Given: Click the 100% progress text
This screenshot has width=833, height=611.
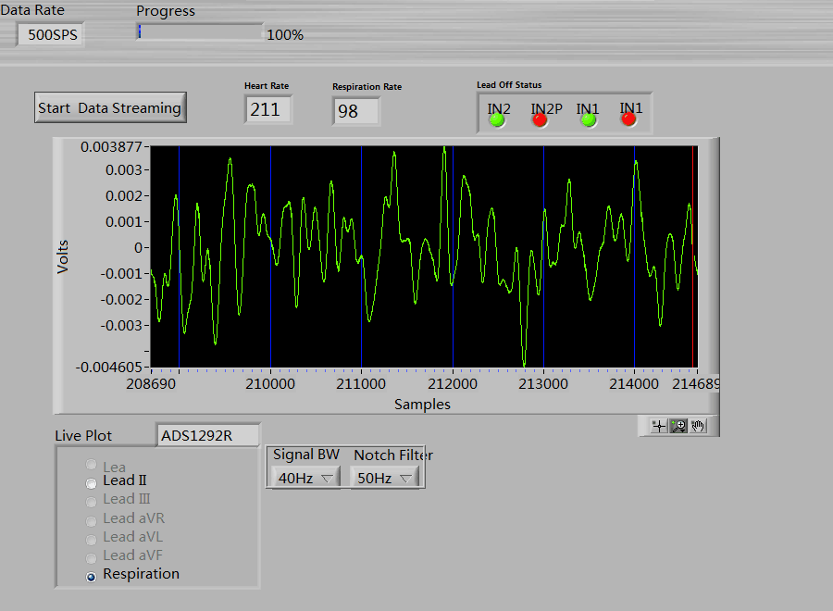Looking at the screenshot, I should click(x=285, y=35).
